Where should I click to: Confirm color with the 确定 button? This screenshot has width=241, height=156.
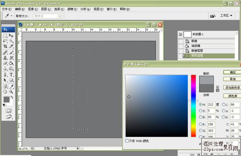tap(232, 72)
